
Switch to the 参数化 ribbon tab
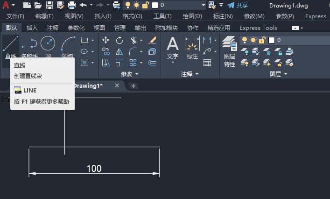click(76, 28)
